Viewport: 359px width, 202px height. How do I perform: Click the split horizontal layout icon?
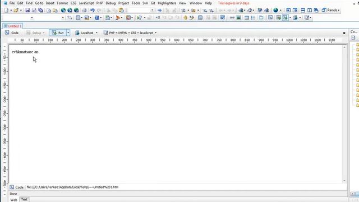(x=303, y=10)
